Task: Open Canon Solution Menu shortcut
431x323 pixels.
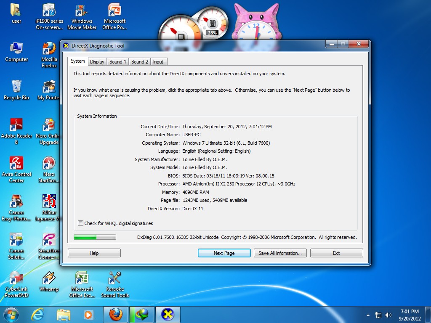Action: 16,246
